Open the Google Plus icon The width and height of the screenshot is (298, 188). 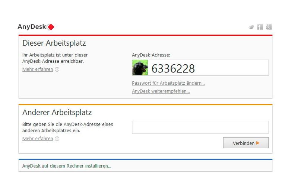coord(269,27)
